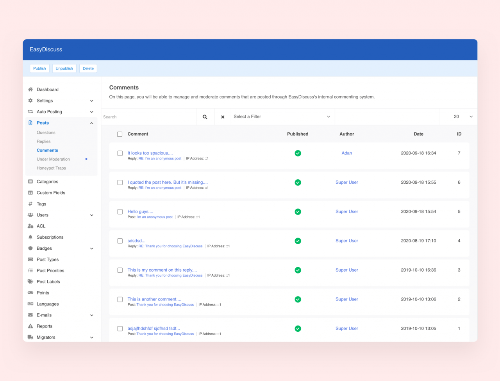Open author Adan's profile link

(x=347, y=153)
